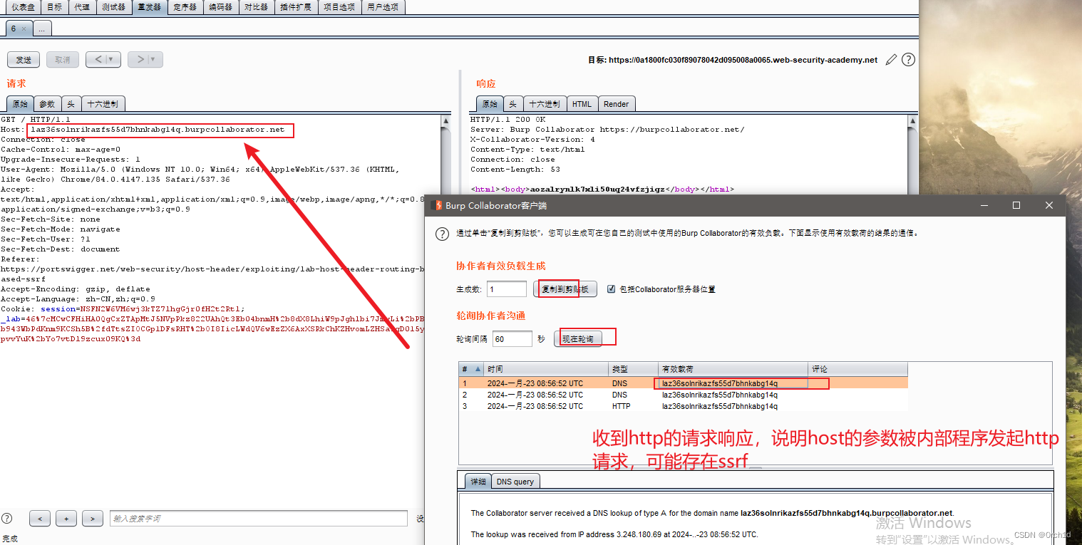
Task: Click the 复制到剪贴板 copy to clipboard button
Action: point(565,289)
